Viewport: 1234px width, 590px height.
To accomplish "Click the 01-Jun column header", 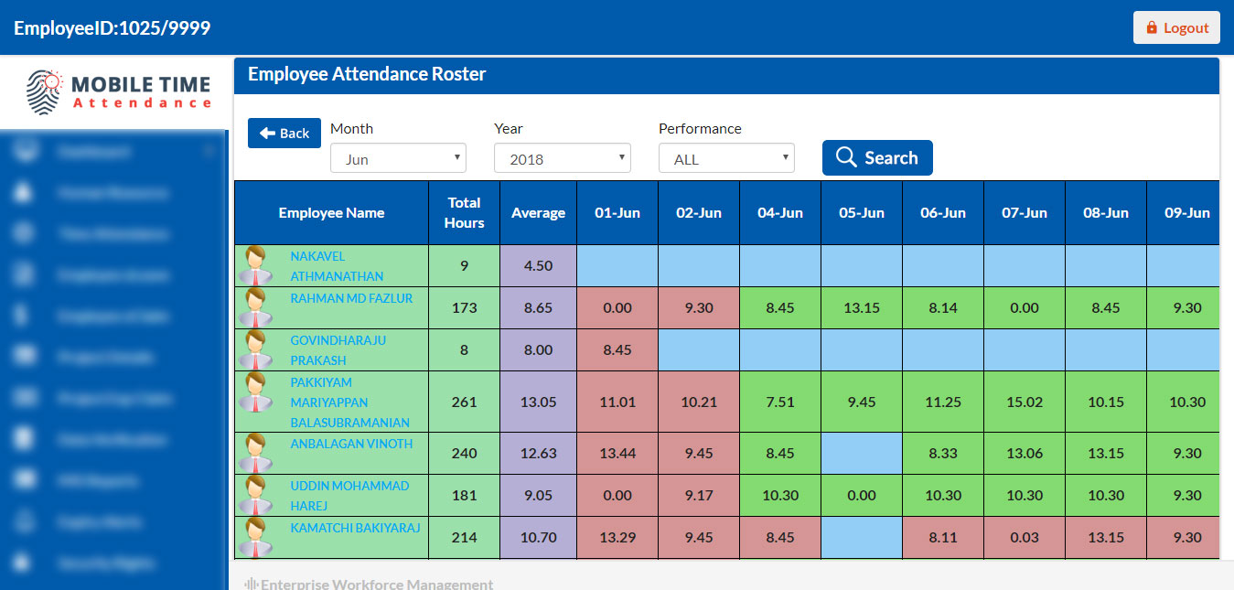I will tap(617, 212).
